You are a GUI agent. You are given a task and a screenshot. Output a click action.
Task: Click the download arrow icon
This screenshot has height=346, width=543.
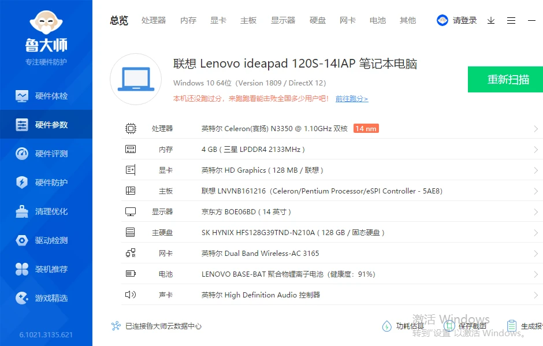point(491,21)
